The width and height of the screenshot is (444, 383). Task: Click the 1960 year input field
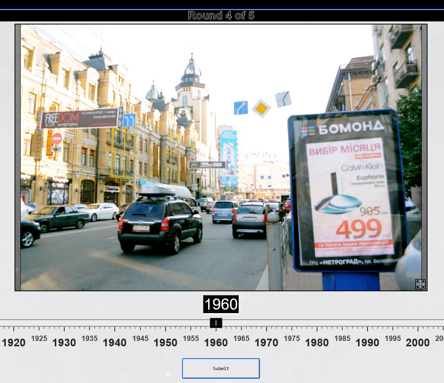click(x=221, y=304)
